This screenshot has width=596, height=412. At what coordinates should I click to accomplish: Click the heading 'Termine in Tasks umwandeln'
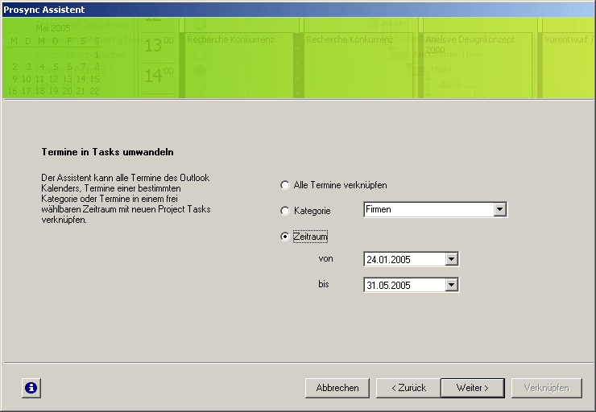tap(108, 151)
